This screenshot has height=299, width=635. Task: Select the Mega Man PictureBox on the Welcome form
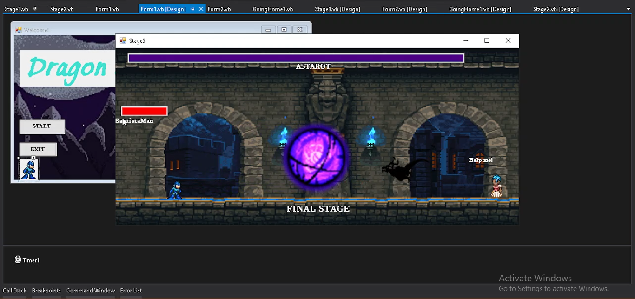coord(28,170)
